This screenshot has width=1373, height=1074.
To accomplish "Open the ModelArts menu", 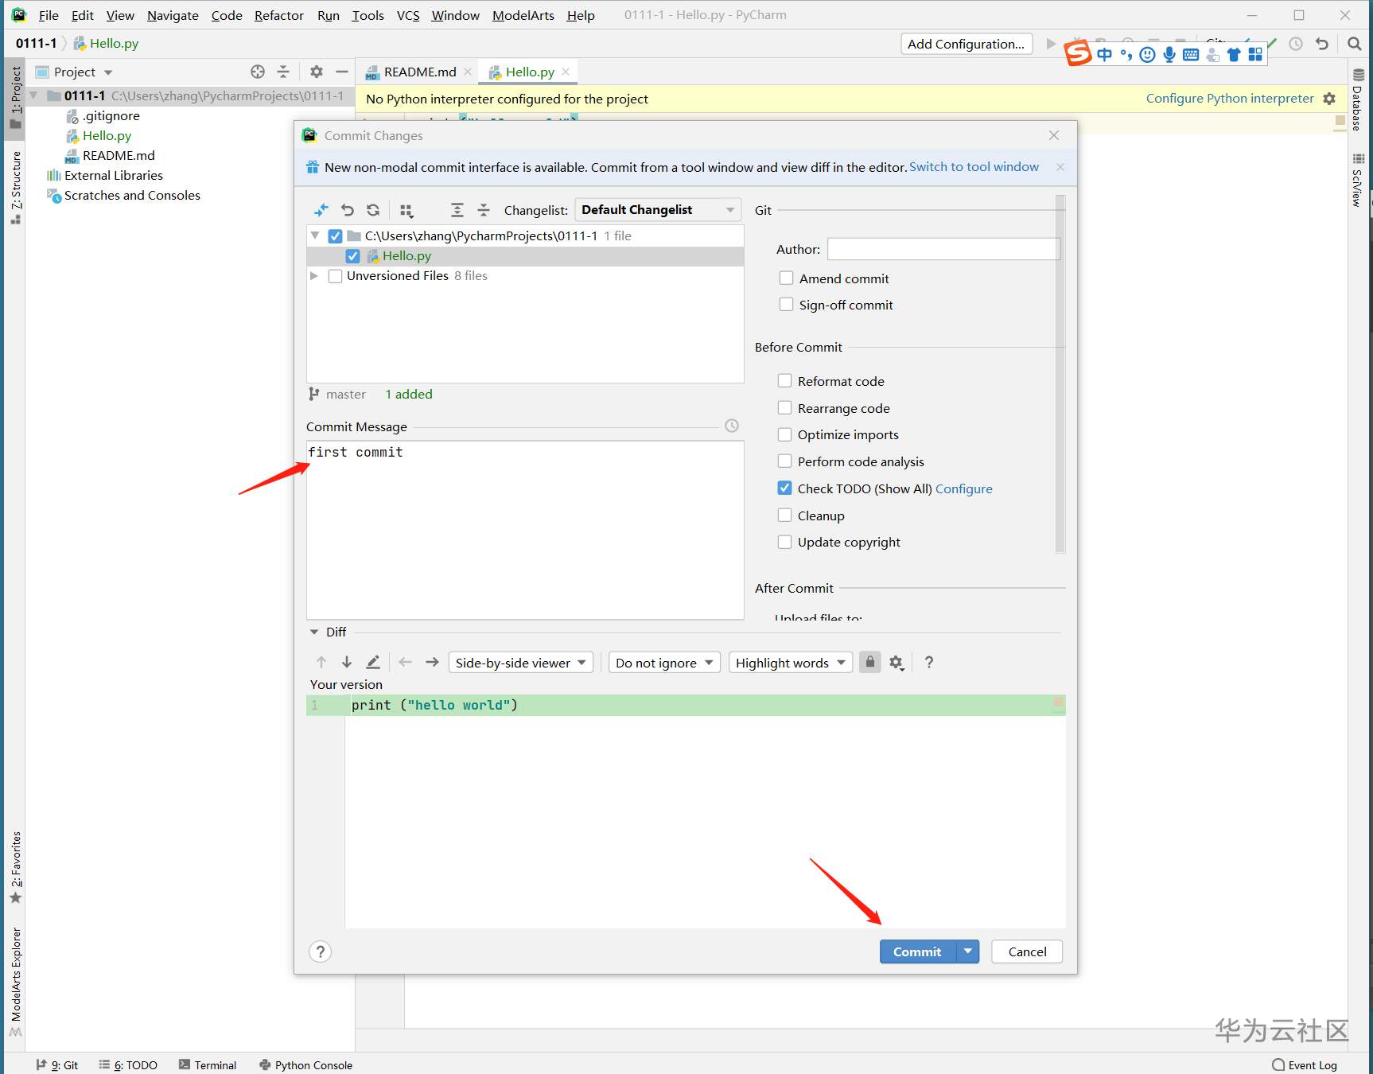I will click(x=523, y=15).
